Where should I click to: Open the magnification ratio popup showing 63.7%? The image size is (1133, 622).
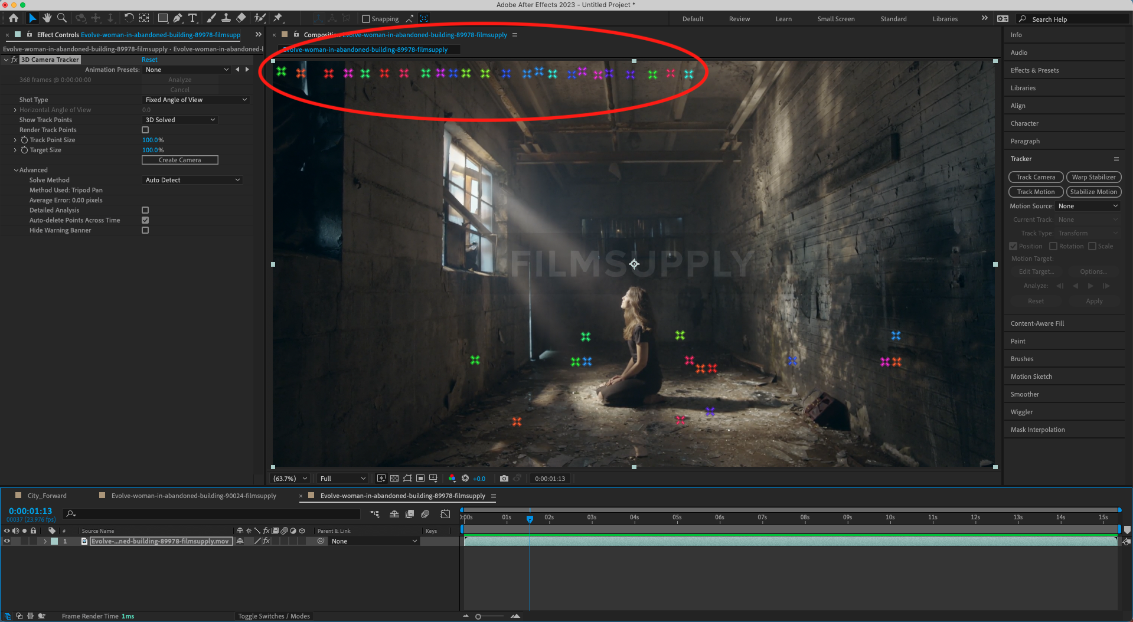click(289, 478)
